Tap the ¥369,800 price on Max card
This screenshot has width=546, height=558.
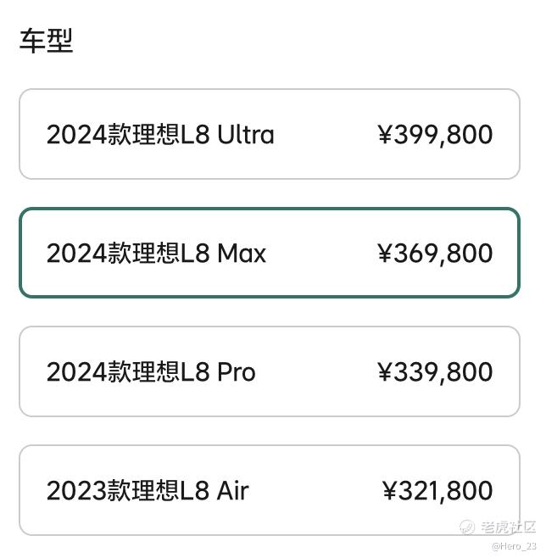pyautogui.click(x=436, y=254)
